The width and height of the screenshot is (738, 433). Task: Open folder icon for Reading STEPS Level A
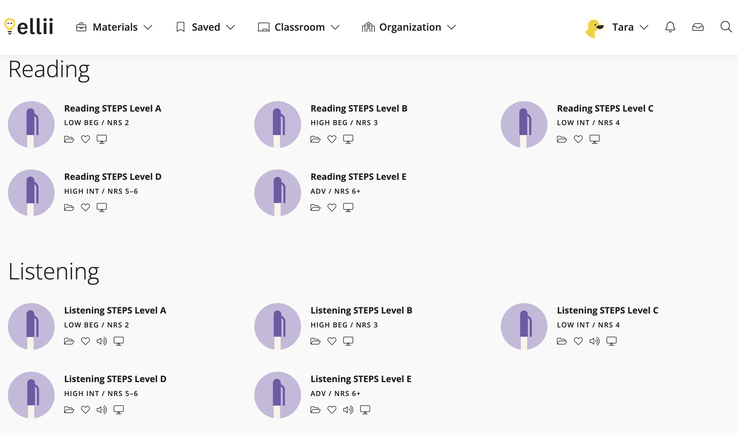pos(69,139)
